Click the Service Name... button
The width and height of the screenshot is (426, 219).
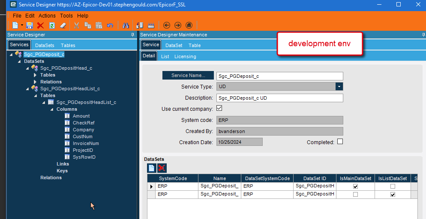click(x=188, y=75)
